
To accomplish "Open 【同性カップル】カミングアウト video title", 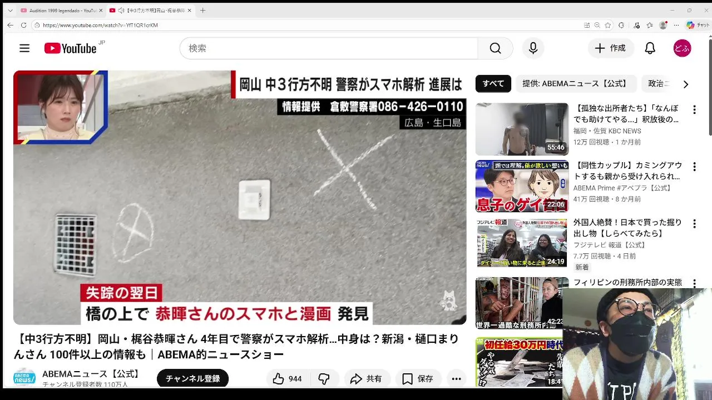I will [627, 171].
